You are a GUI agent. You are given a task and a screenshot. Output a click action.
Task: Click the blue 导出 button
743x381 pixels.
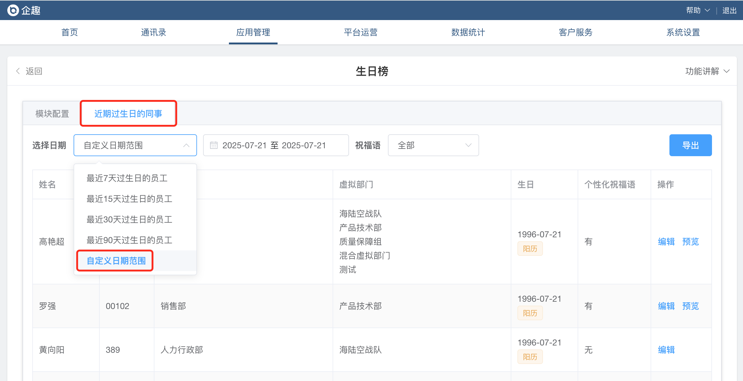[690, 145]
